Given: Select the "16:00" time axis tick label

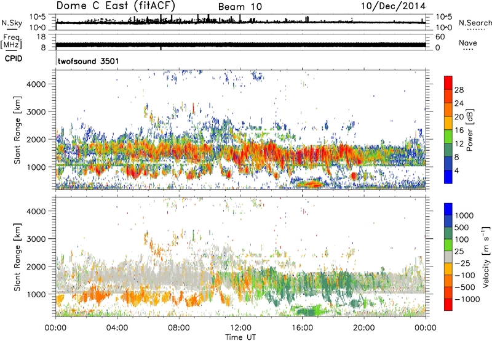Looking at the screenshot, I should pos(302,328).
